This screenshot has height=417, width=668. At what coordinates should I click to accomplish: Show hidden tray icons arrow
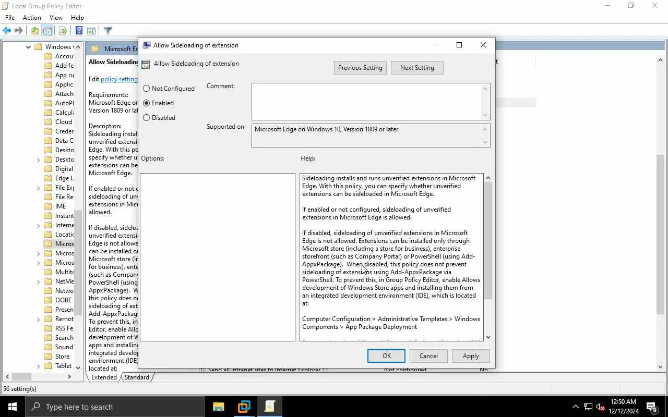click(576, 407)
